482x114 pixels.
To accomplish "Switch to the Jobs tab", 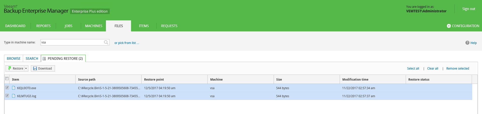I will pos(68,26).
